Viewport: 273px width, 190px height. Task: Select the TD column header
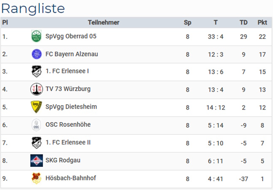(243, 22)
